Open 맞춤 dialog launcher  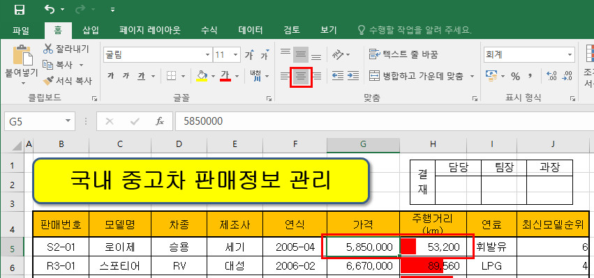click(x=475, y=98)
